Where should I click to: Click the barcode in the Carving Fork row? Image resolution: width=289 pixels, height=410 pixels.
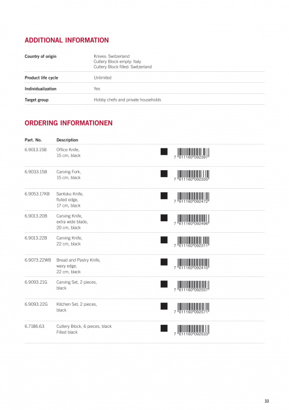click(192, 175)
